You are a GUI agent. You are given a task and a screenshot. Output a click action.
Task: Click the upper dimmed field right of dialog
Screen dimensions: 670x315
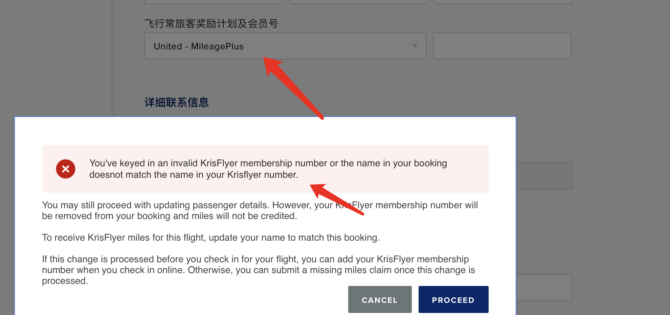point(544,176)
